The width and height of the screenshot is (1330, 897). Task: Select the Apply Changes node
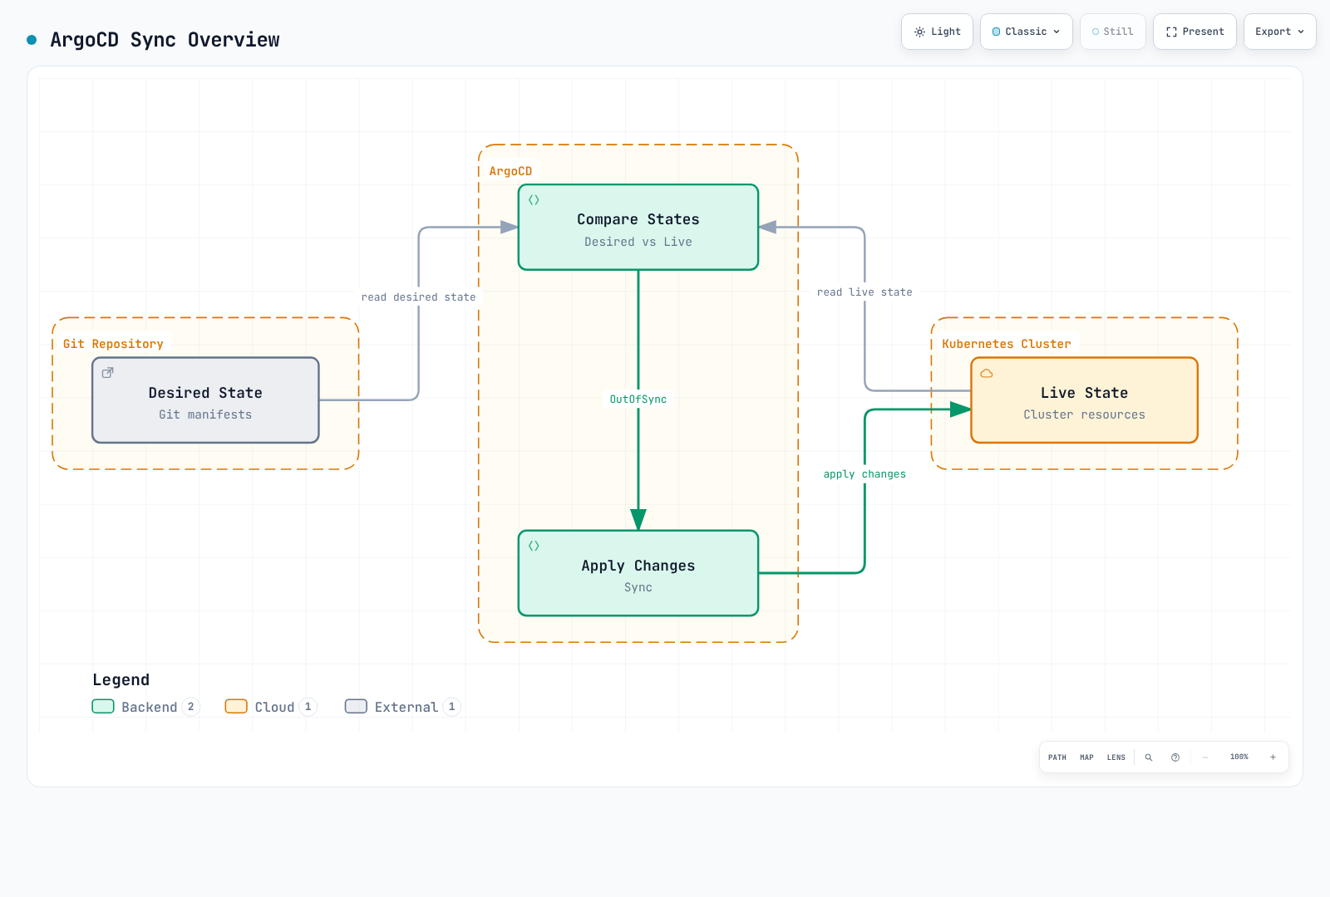pos(638,573)
